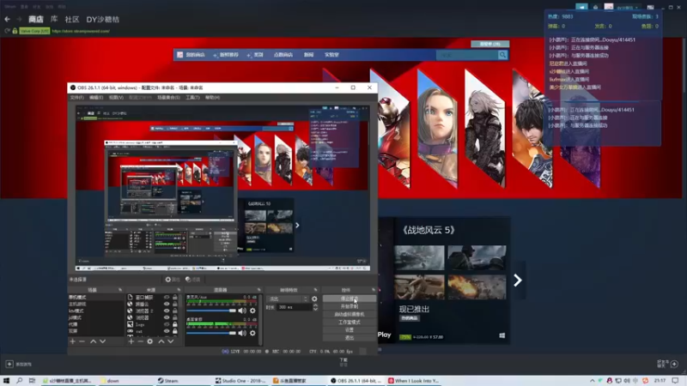Increase the transition duration value
687x386 pixels.
point(315,305)
